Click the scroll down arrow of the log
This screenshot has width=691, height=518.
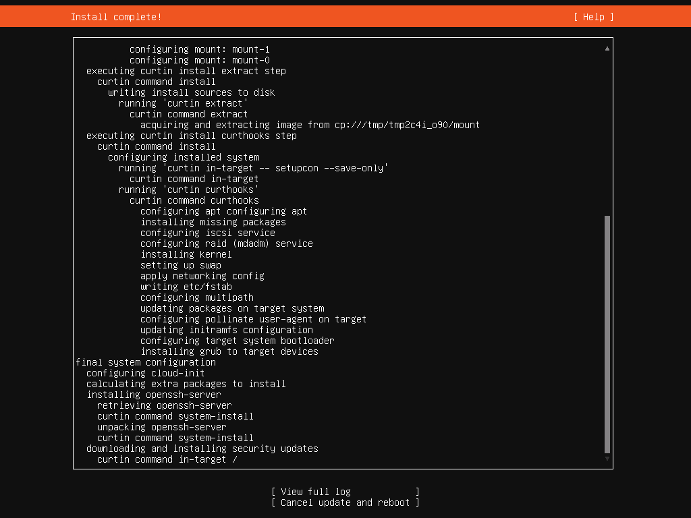tap(607, 459)
